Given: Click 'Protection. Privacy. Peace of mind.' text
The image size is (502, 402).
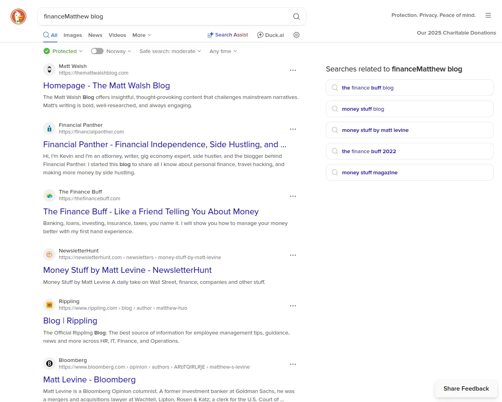Looking at the screenshot, I should tap(433, 15).
